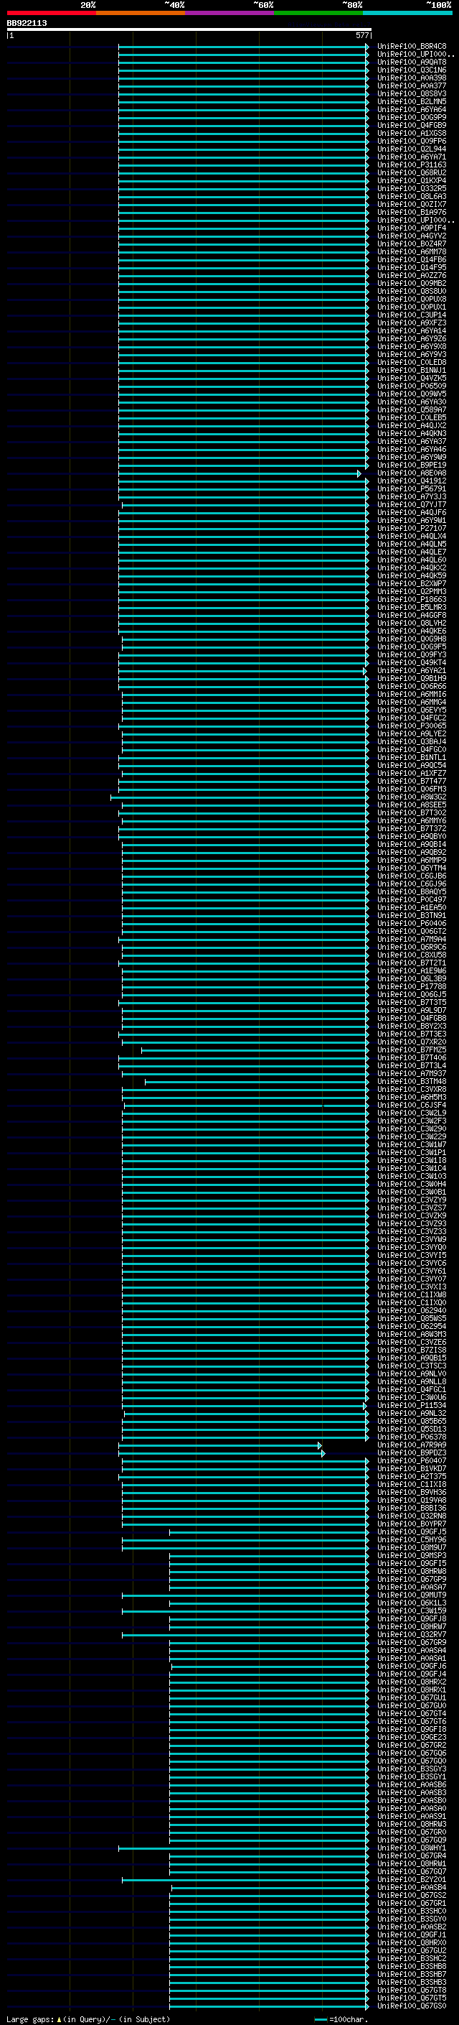Viewport: 459px width, 2025px height.
Task: Select hit label UniRef100_B1VKD7
Action: coord(412,1468)
